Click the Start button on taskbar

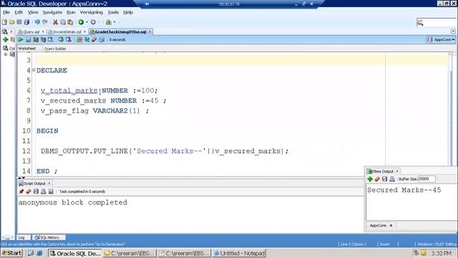coord(11,253)
